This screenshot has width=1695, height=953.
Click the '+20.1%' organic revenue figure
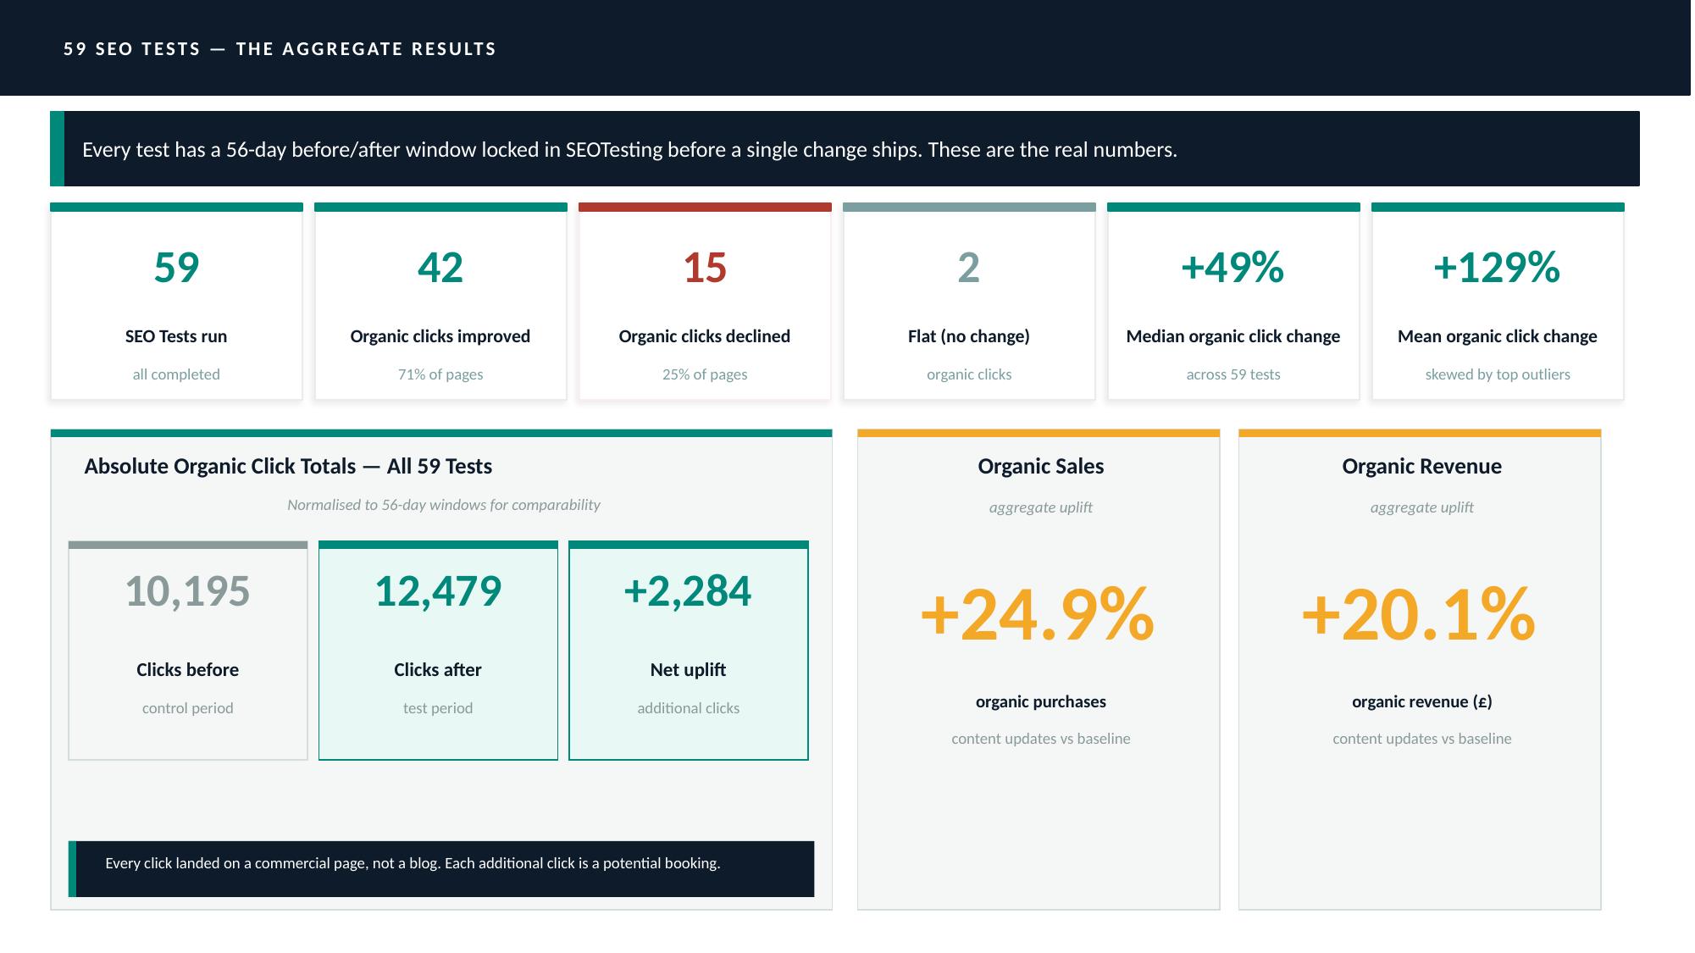1420,615
